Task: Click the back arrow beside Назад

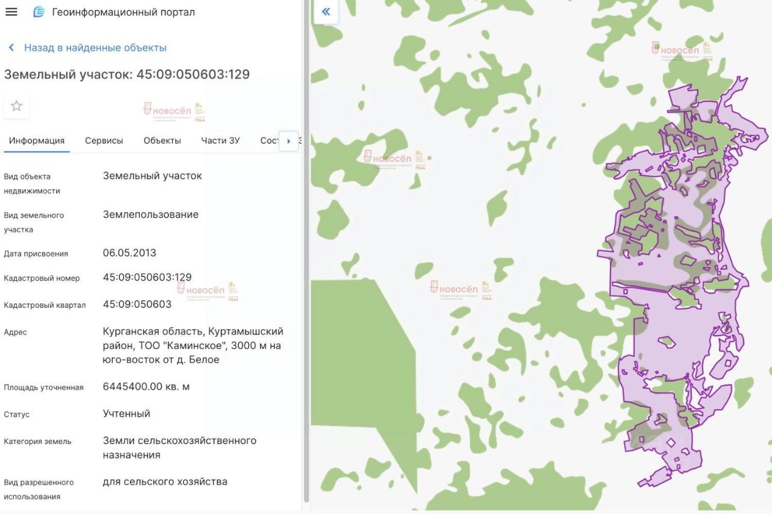Action: [11, 48]
